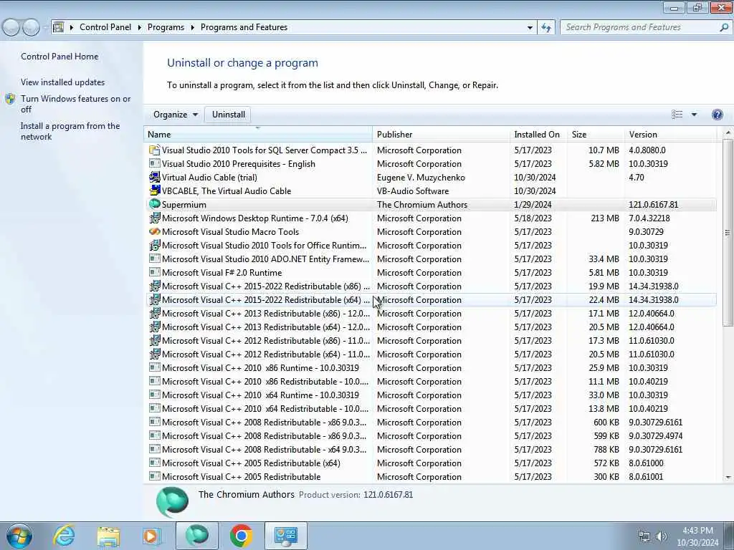Open Windows Explorer from taskbar
Screen dimensions: 734x550
[x=108, y=536]
